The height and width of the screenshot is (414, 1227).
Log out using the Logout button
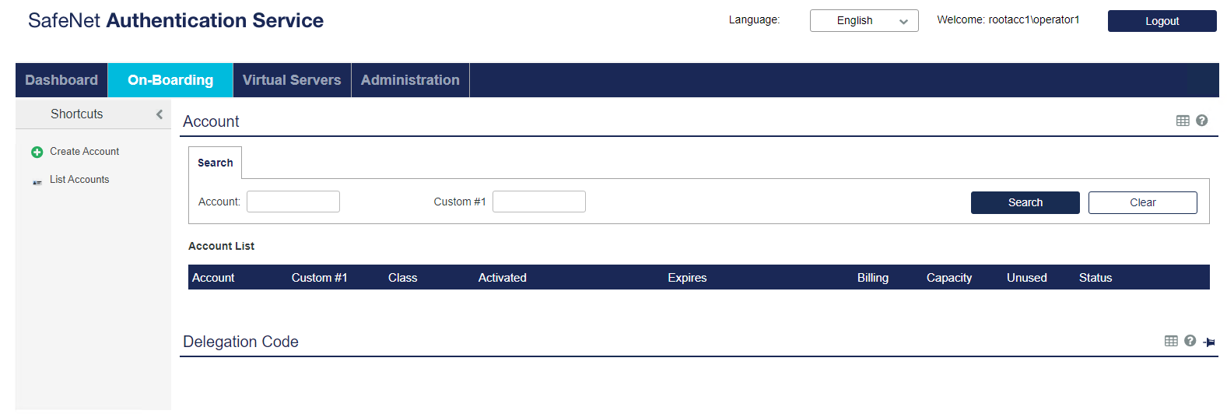click(1162, 21)
